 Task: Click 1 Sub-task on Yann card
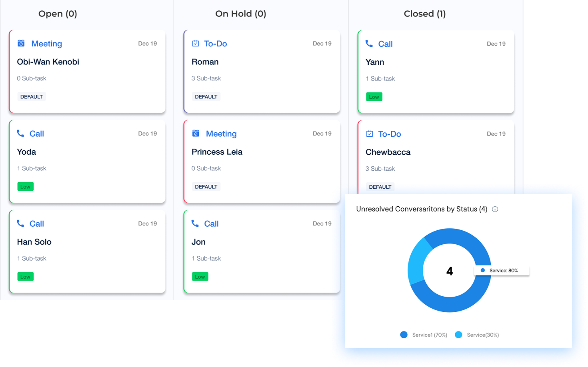click(380, 79)
